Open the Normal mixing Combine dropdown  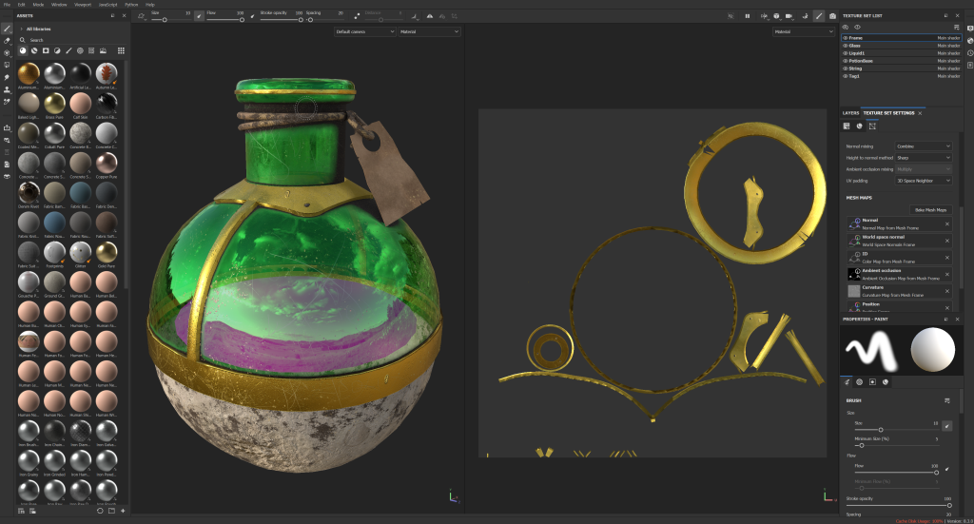point(922,146)
